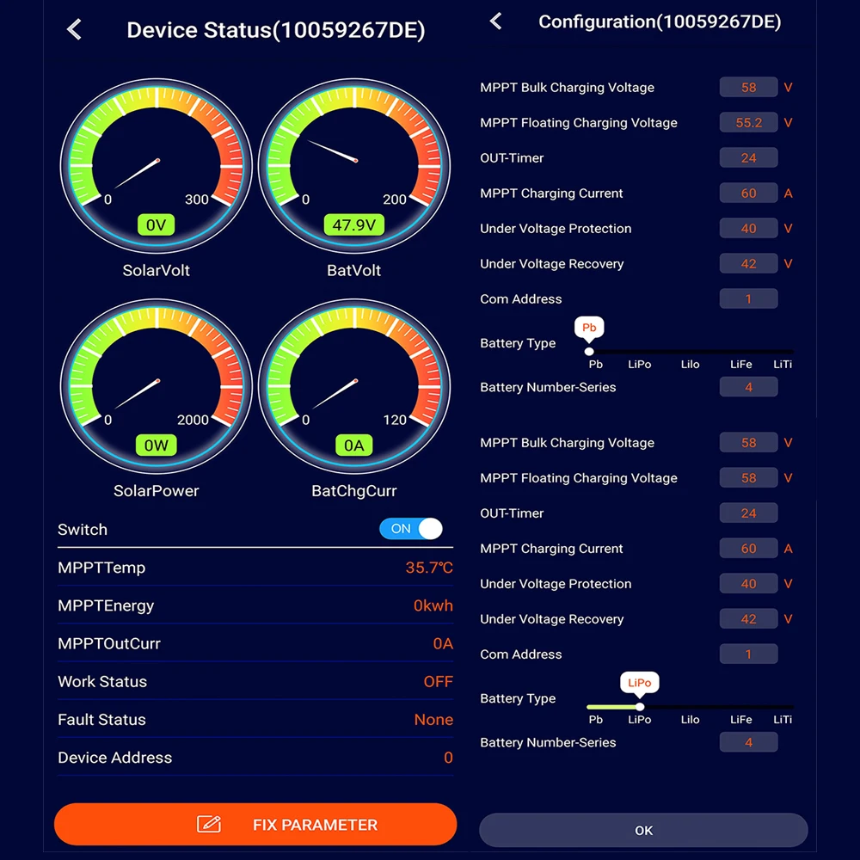Select LiTi battery type in the lower slider
860x860 pixels.
(x=783, y=720)
